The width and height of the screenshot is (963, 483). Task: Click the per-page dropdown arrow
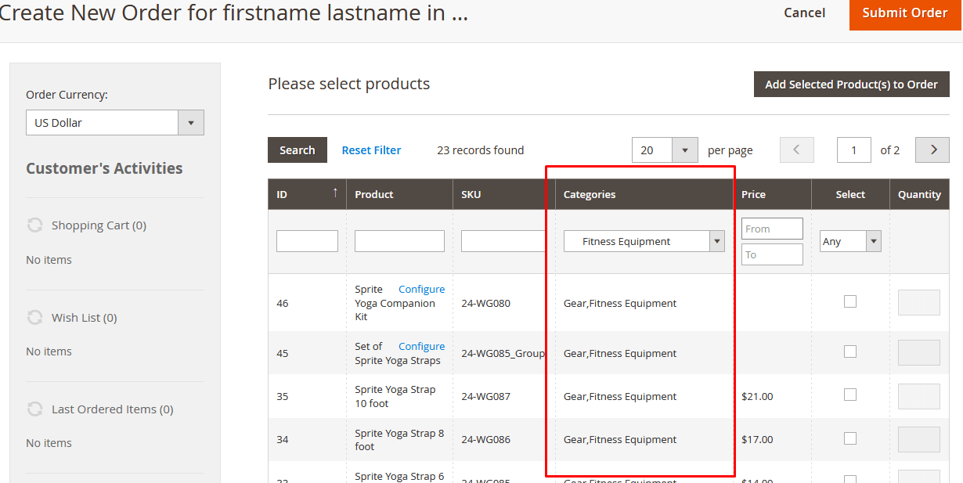coord(686,150)
